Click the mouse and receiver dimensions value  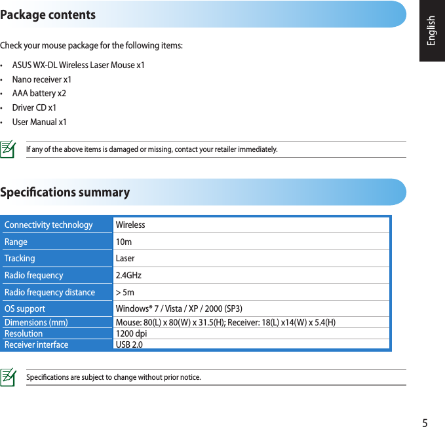coord(225,323)
